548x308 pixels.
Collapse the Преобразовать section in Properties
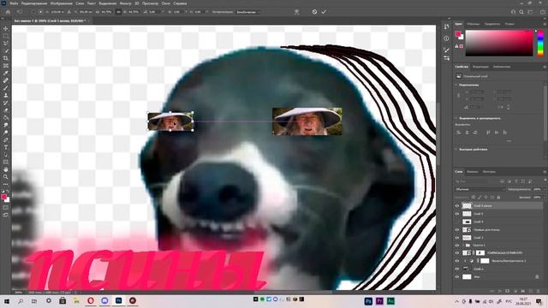(x=456, y=85)
